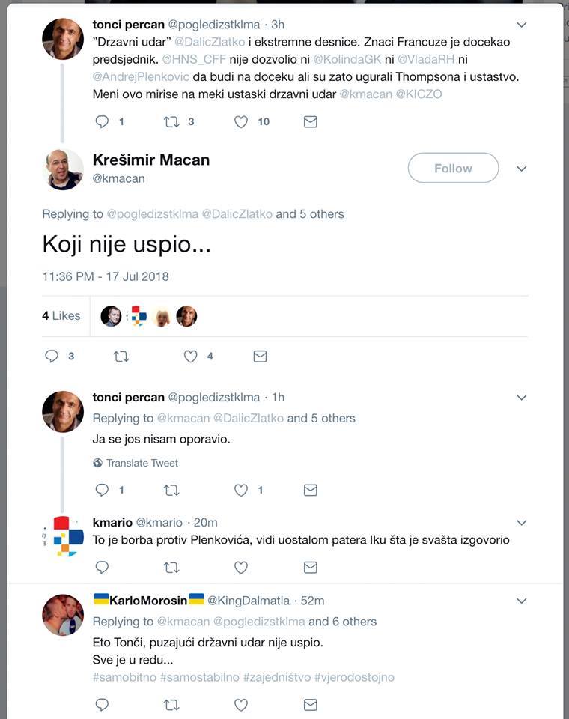Retweet KarloMorosin's tweet
This screenshot has height=719, width=569.
click(x=171, y=704)
